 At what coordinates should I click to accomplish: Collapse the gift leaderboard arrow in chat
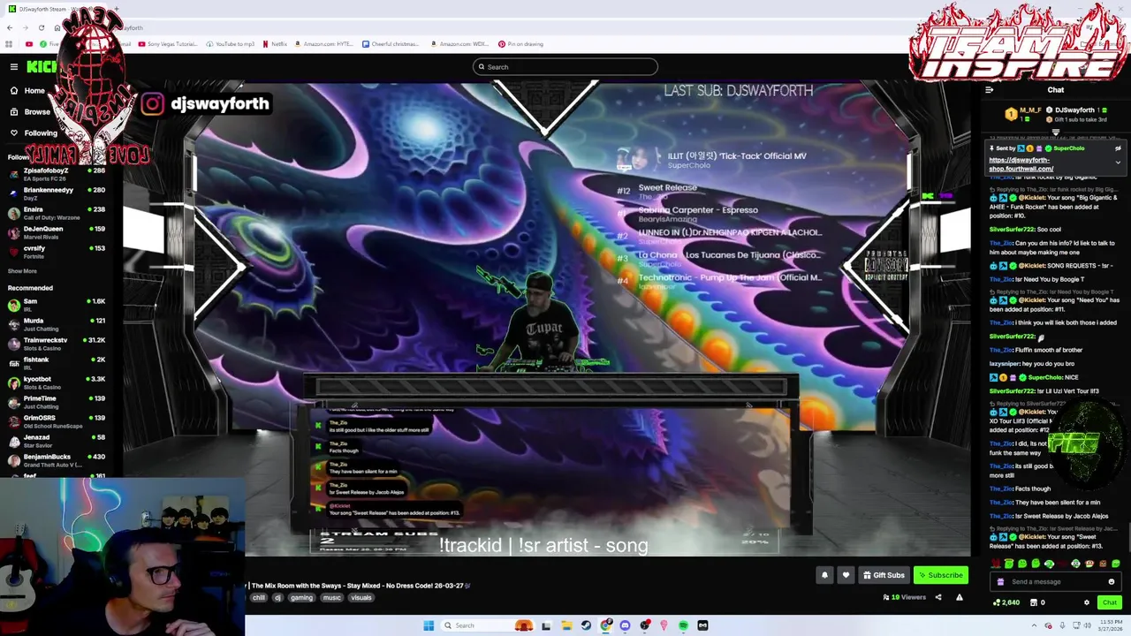tap(1055, 132)
